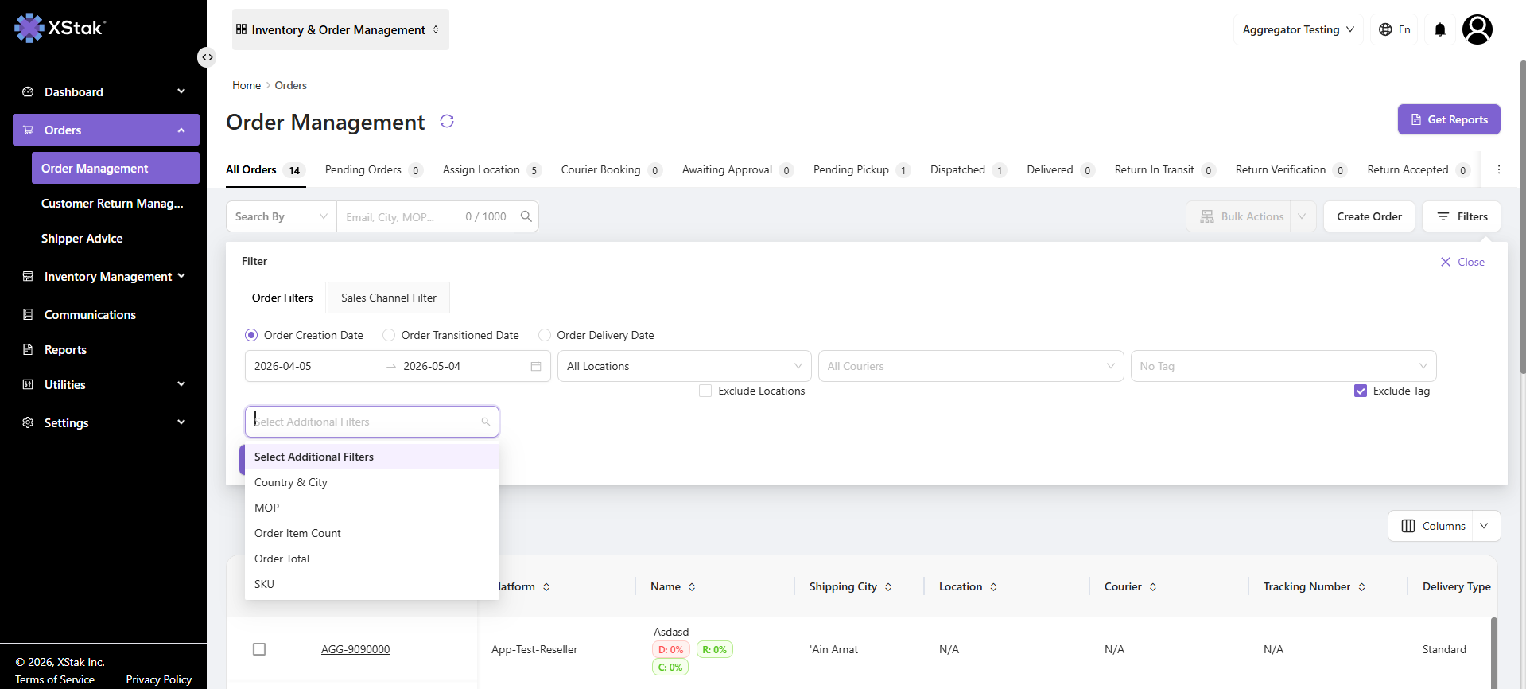Open the All Locations dropdown
Screen dimensions: 1526x689
(684, 366)
